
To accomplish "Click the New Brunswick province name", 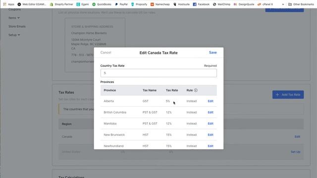I will (x=114, y=135).
